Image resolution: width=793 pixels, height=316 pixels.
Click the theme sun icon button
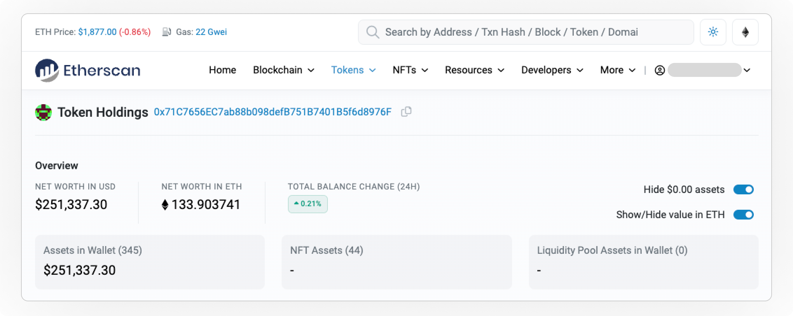click(713, 32)
